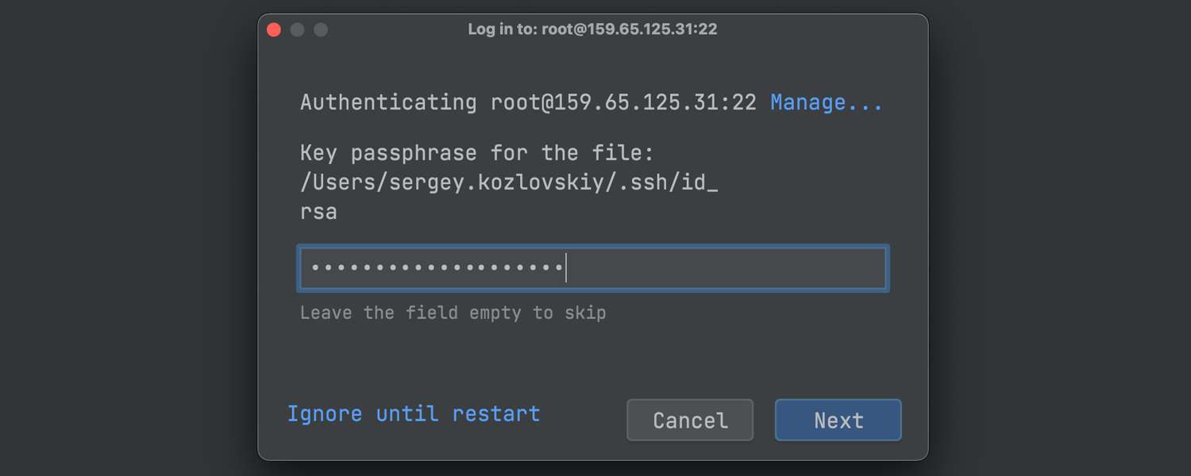Click the Leave the field empty to skip hint
Viewport: 1191px width, 476px height.
(x=453, y=313)
